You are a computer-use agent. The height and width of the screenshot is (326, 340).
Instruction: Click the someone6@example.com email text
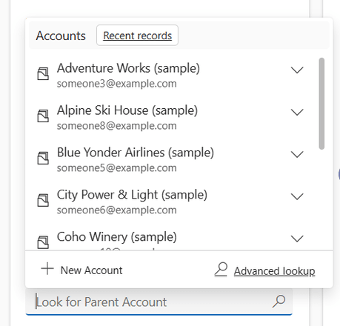coord(117,210)
